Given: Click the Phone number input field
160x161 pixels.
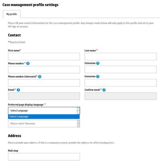Looking at the screenshot, I should pos(44,70).
